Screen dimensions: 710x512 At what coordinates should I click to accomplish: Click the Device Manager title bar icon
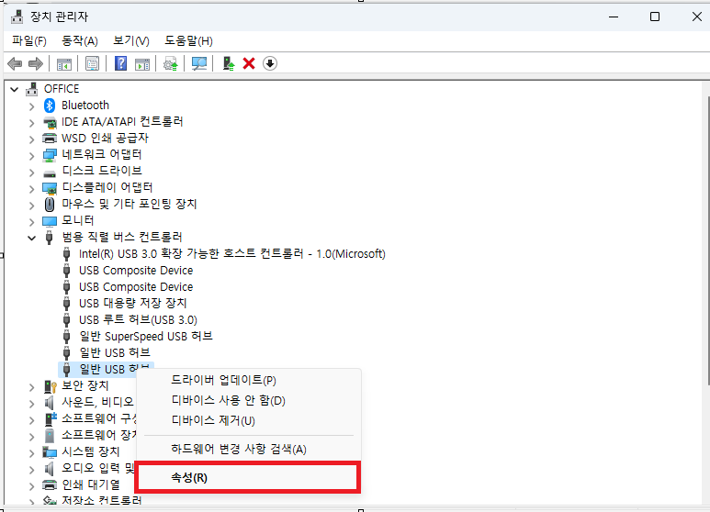coord(17,17)
